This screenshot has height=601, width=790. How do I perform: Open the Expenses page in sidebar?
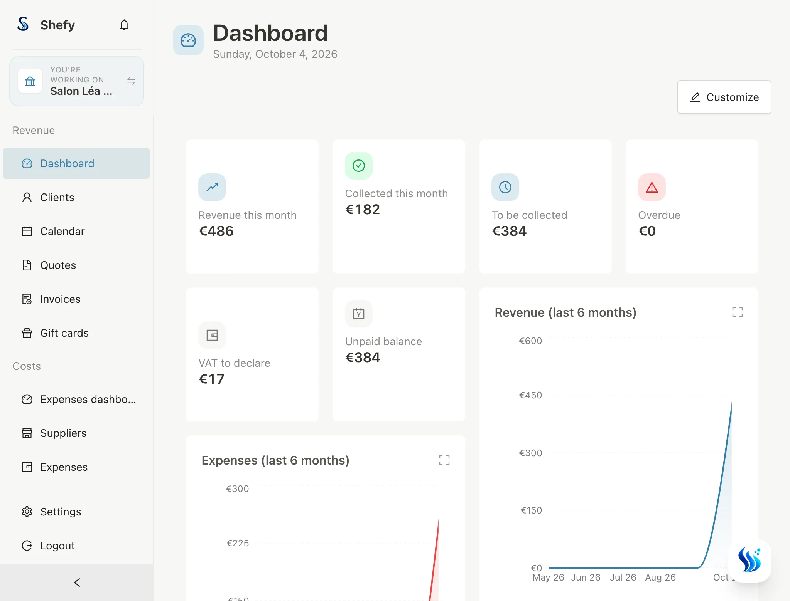pyautogui.click(x=76, y=467)
